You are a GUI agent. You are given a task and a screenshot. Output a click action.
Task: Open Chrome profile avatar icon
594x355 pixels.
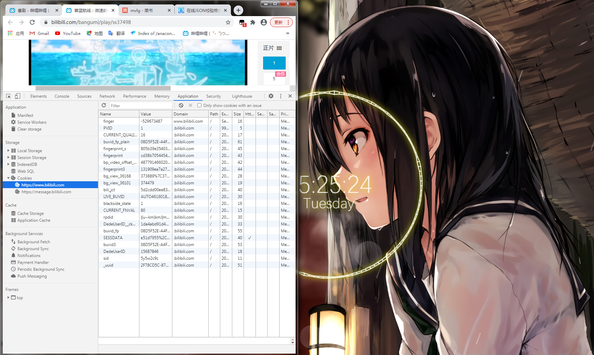point(264,22)
